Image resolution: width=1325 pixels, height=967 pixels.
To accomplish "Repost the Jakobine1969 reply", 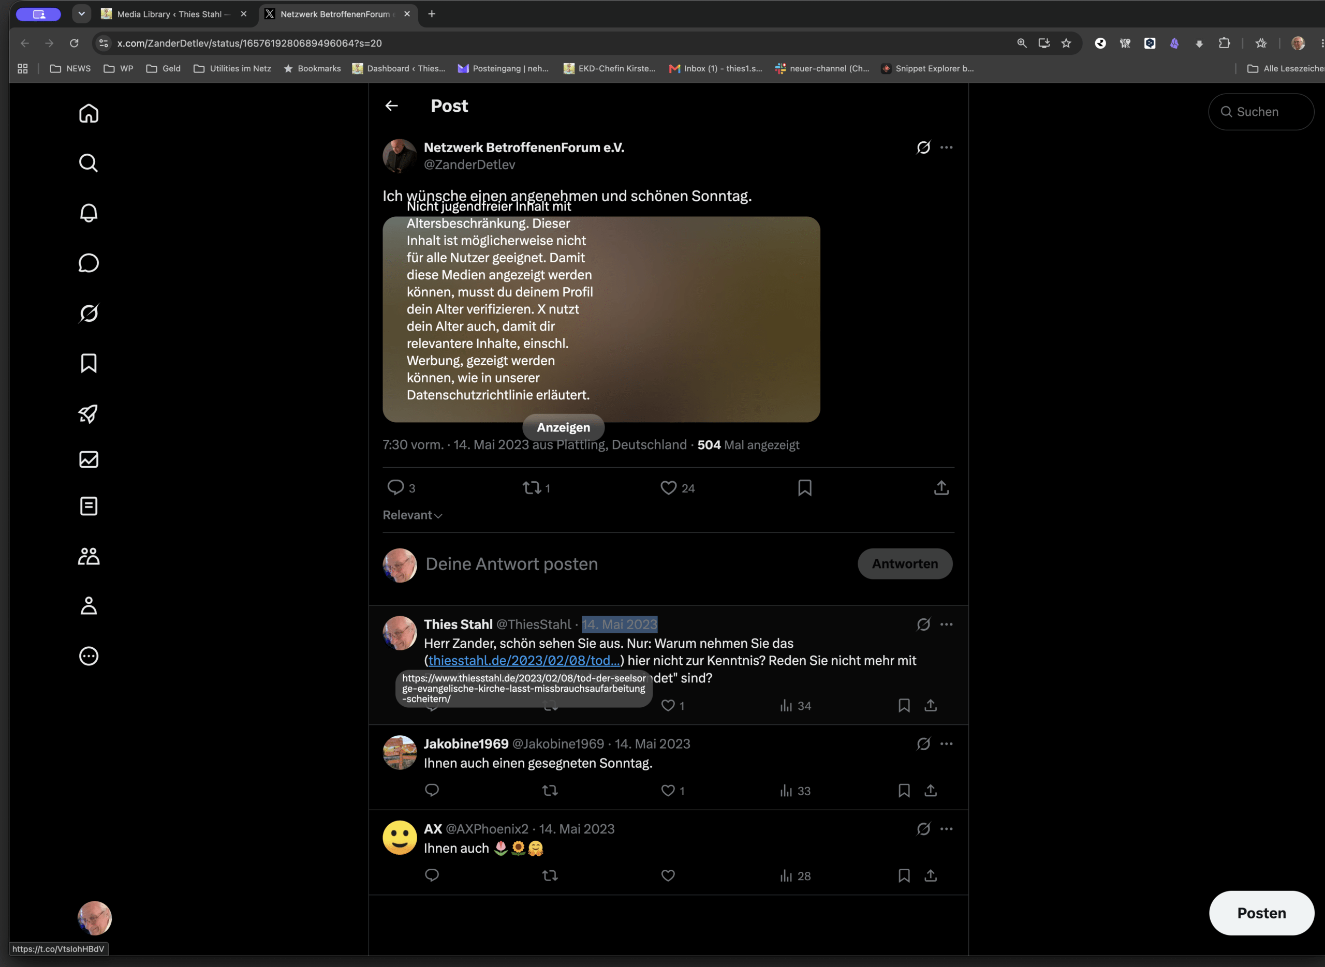I will point(550,791).
